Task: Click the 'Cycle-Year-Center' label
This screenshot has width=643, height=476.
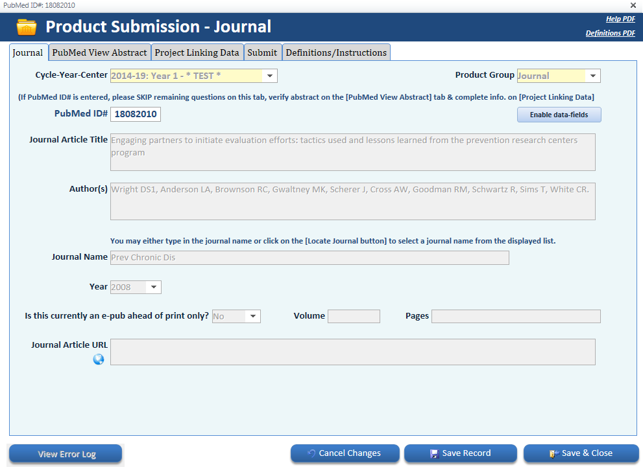Action: 71,75
